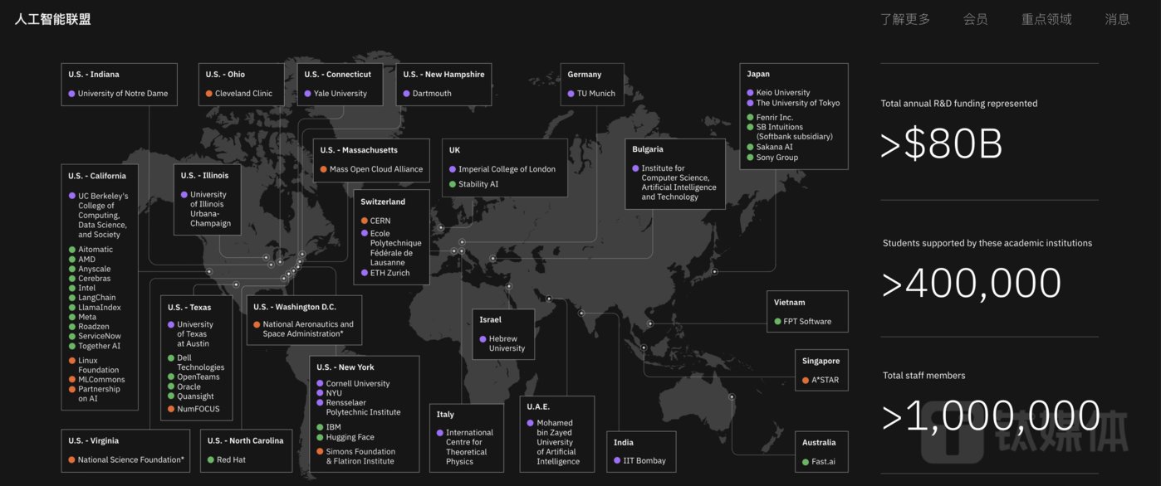
Task: Click the orange dot beside CERN
Action: [x=364, y=221]
